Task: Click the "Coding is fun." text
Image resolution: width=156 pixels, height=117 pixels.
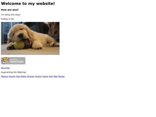Action: pyautogui.click(x=8, y=19)
